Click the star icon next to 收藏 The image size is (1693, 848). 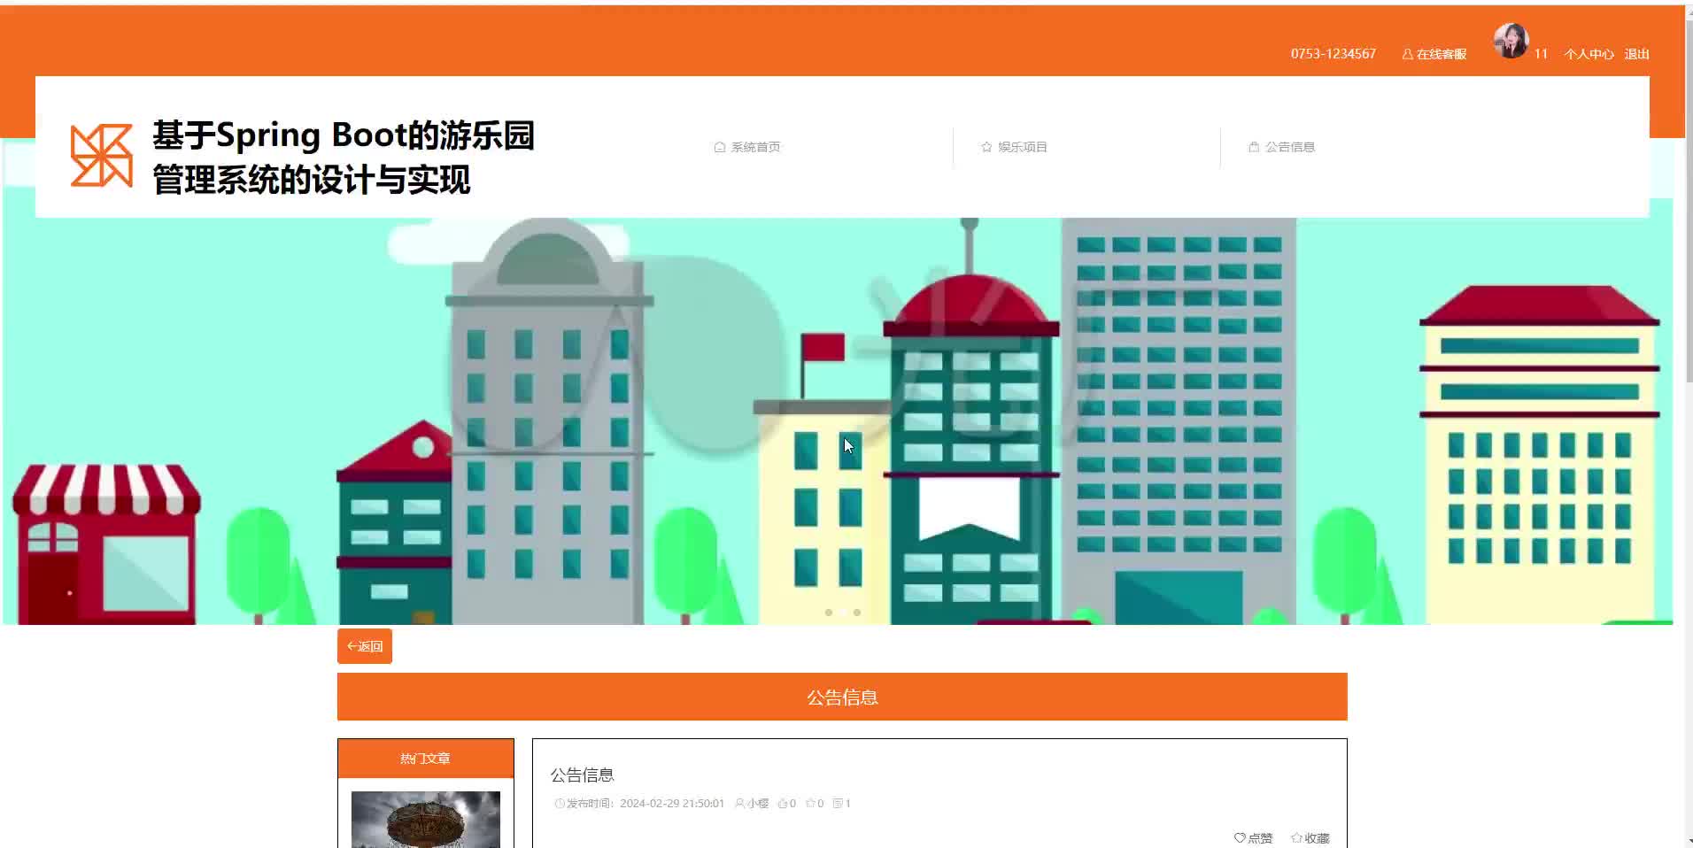click(1296, 837)
